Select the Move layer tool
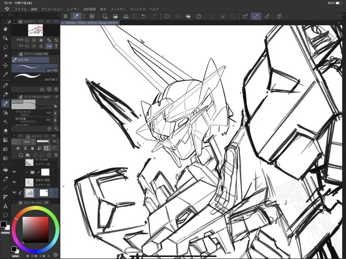 (x=5, y=66)
